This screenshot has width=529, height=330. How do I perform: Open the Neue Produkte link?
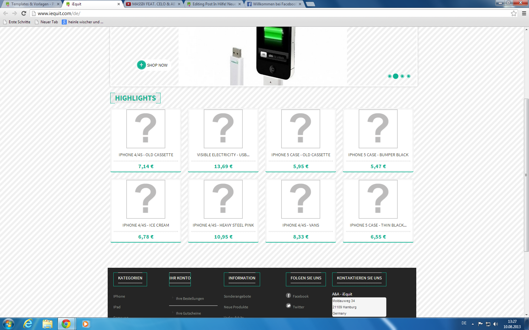(236, 307)
